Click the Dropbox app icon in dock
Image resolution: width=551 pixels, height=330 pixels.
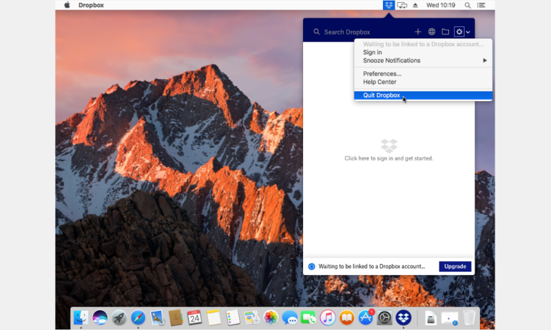(404, 318)
